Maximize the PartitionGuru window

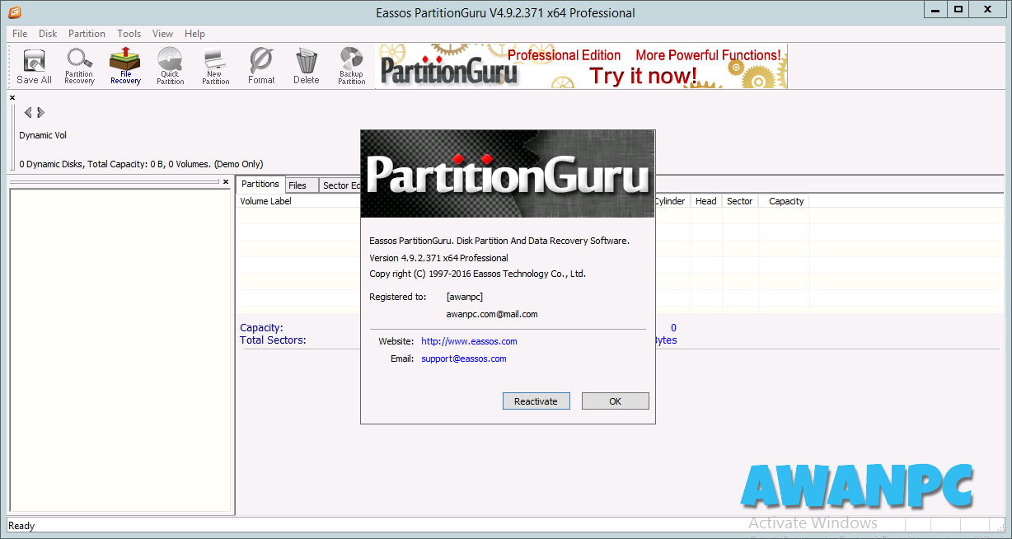(x=958, y=10)
